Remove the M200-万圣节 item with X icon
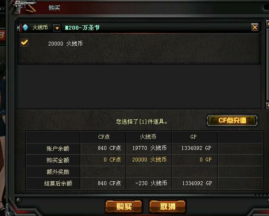 click(x=255, y=27)
